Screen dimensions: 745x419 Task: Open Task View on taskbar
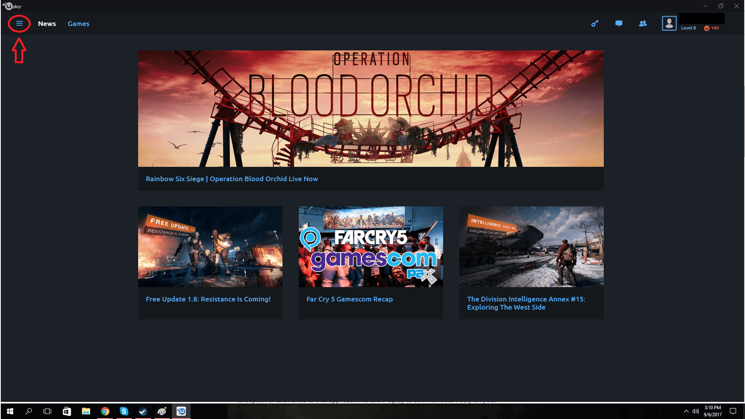click(x=47, y=411)
